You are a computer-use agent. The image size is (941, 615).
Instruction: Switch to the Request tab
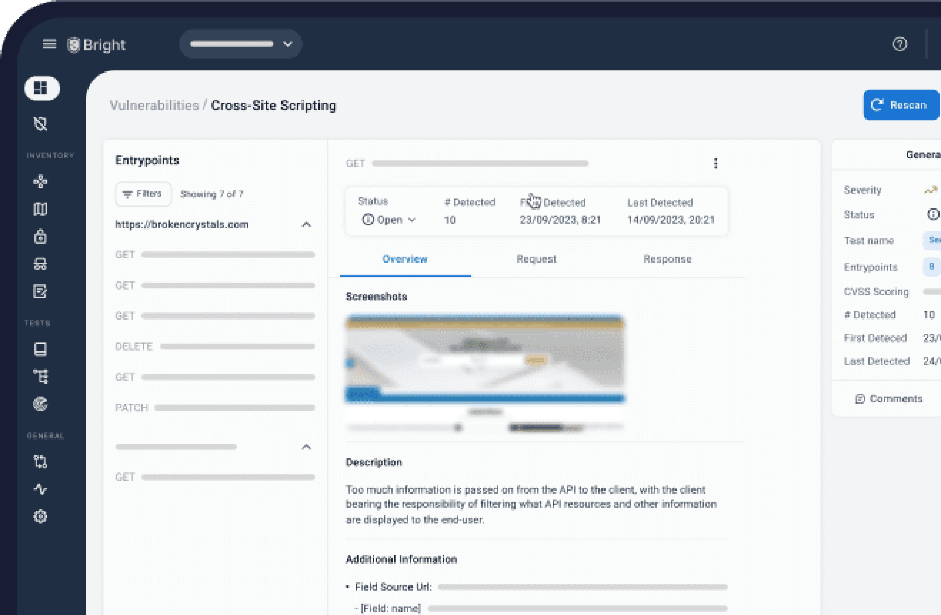(x=536, y=259)
